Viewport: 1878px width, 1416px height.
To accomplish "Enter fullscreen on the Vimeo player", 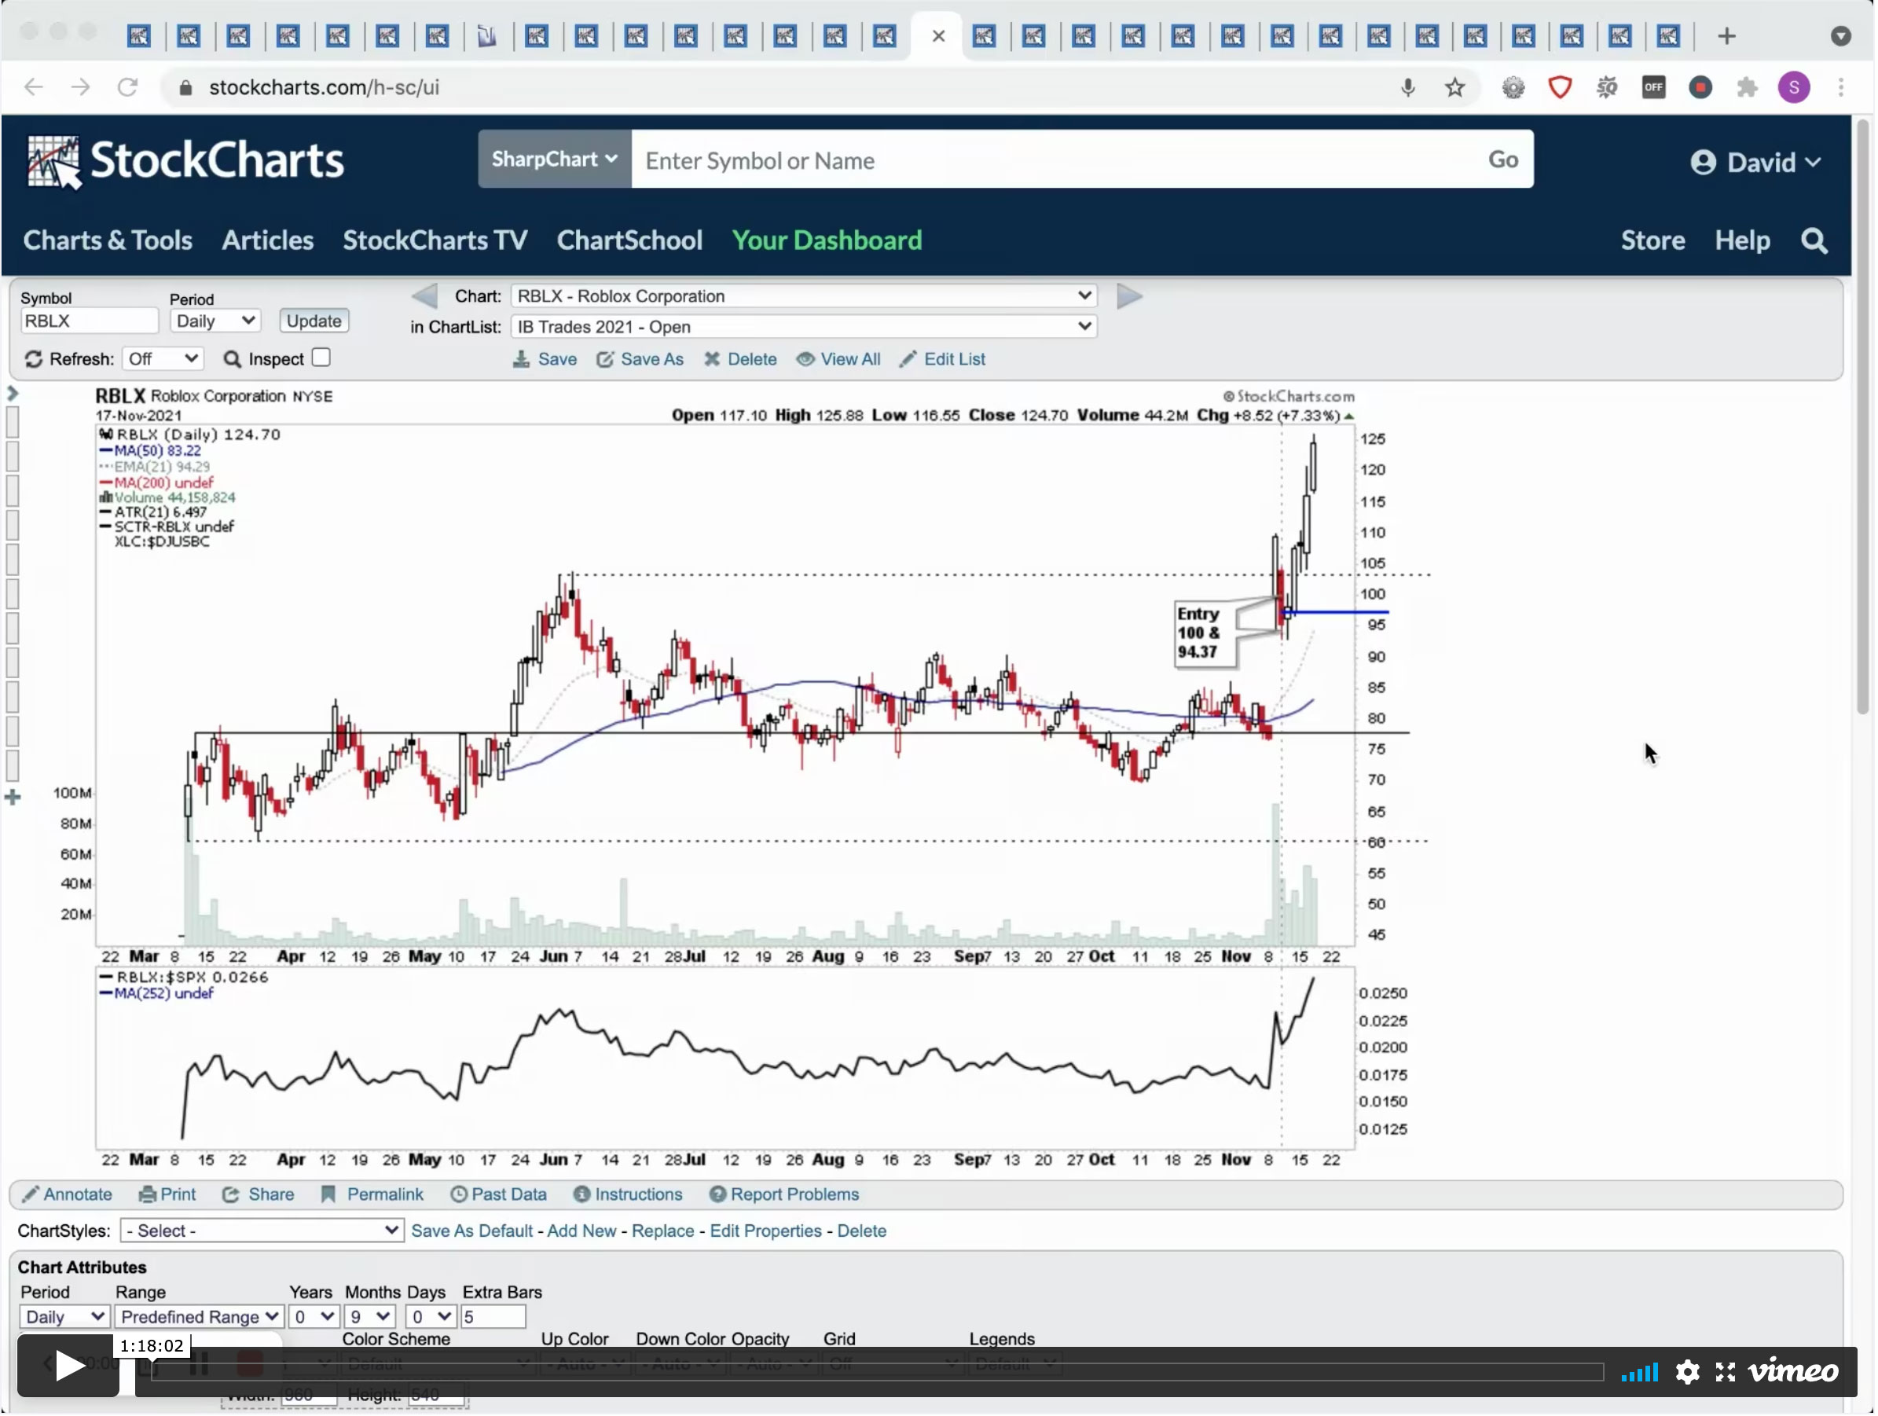I will [x=1726, y=1372].
